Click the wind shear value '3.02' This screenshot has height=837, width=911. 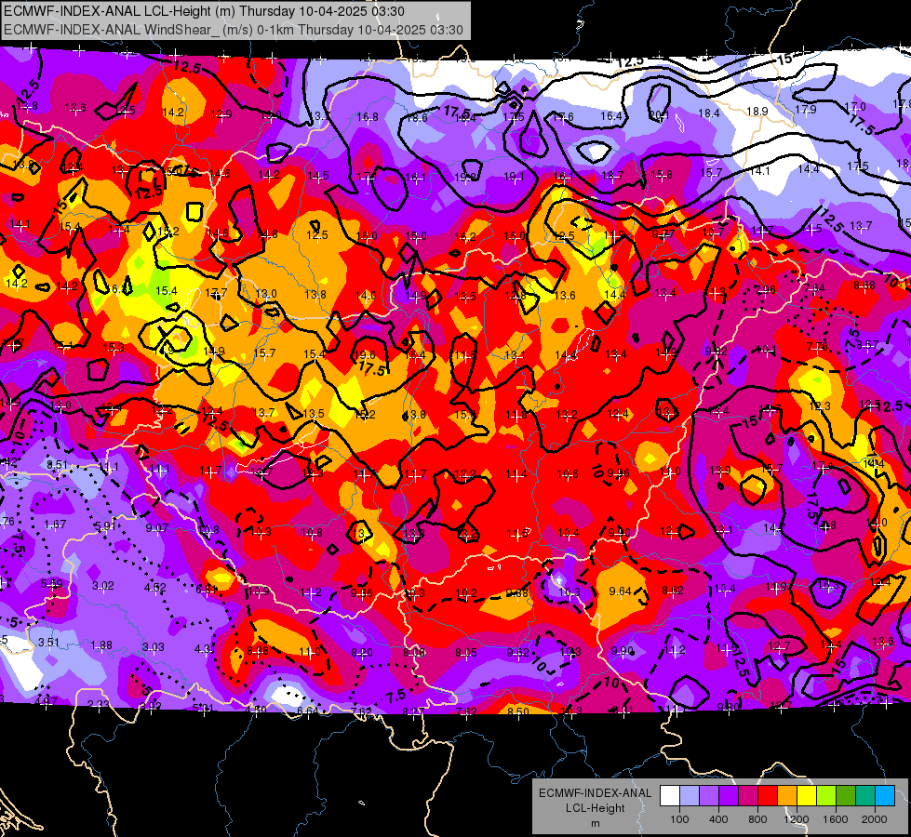(103, 586)
